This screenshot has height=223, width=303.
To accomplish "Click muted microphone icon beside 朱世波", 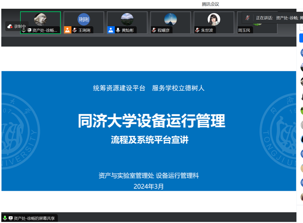I will 197,30.
